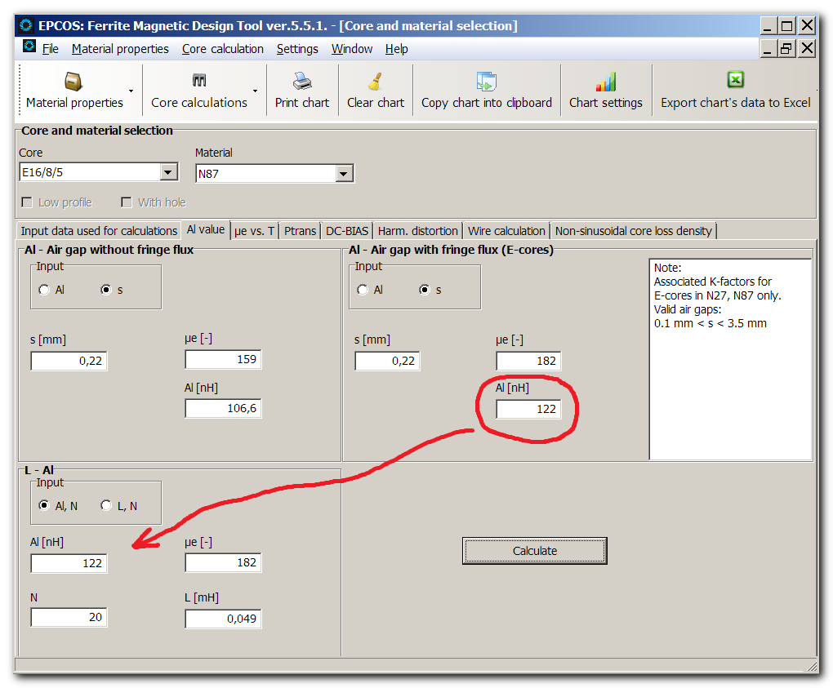The height and width of the screenshot is (688, 833).
Task: Click Copy chart into clipboard icon
Action: (x=486, y=82)
